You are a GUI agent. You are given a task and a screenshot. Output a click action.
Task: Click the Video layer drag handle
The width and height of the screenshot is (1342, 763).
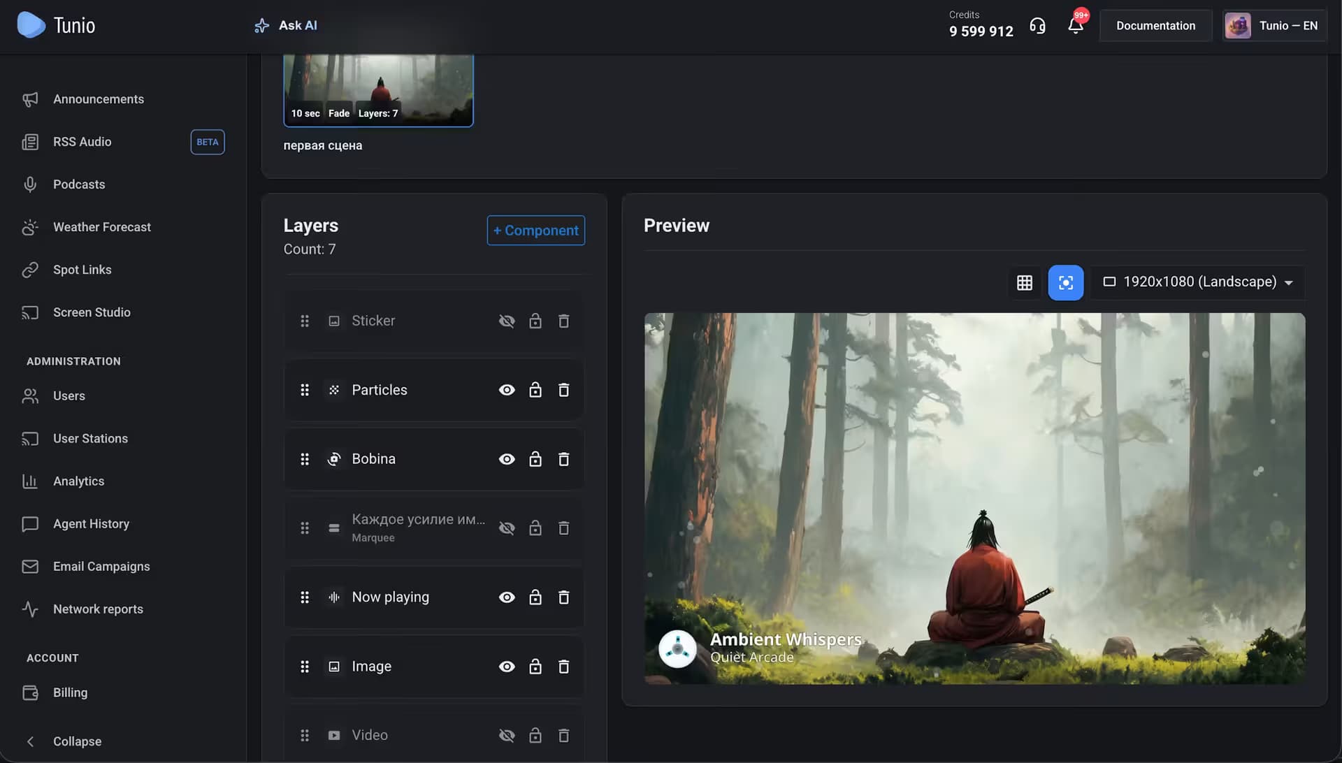click(305, 736)
